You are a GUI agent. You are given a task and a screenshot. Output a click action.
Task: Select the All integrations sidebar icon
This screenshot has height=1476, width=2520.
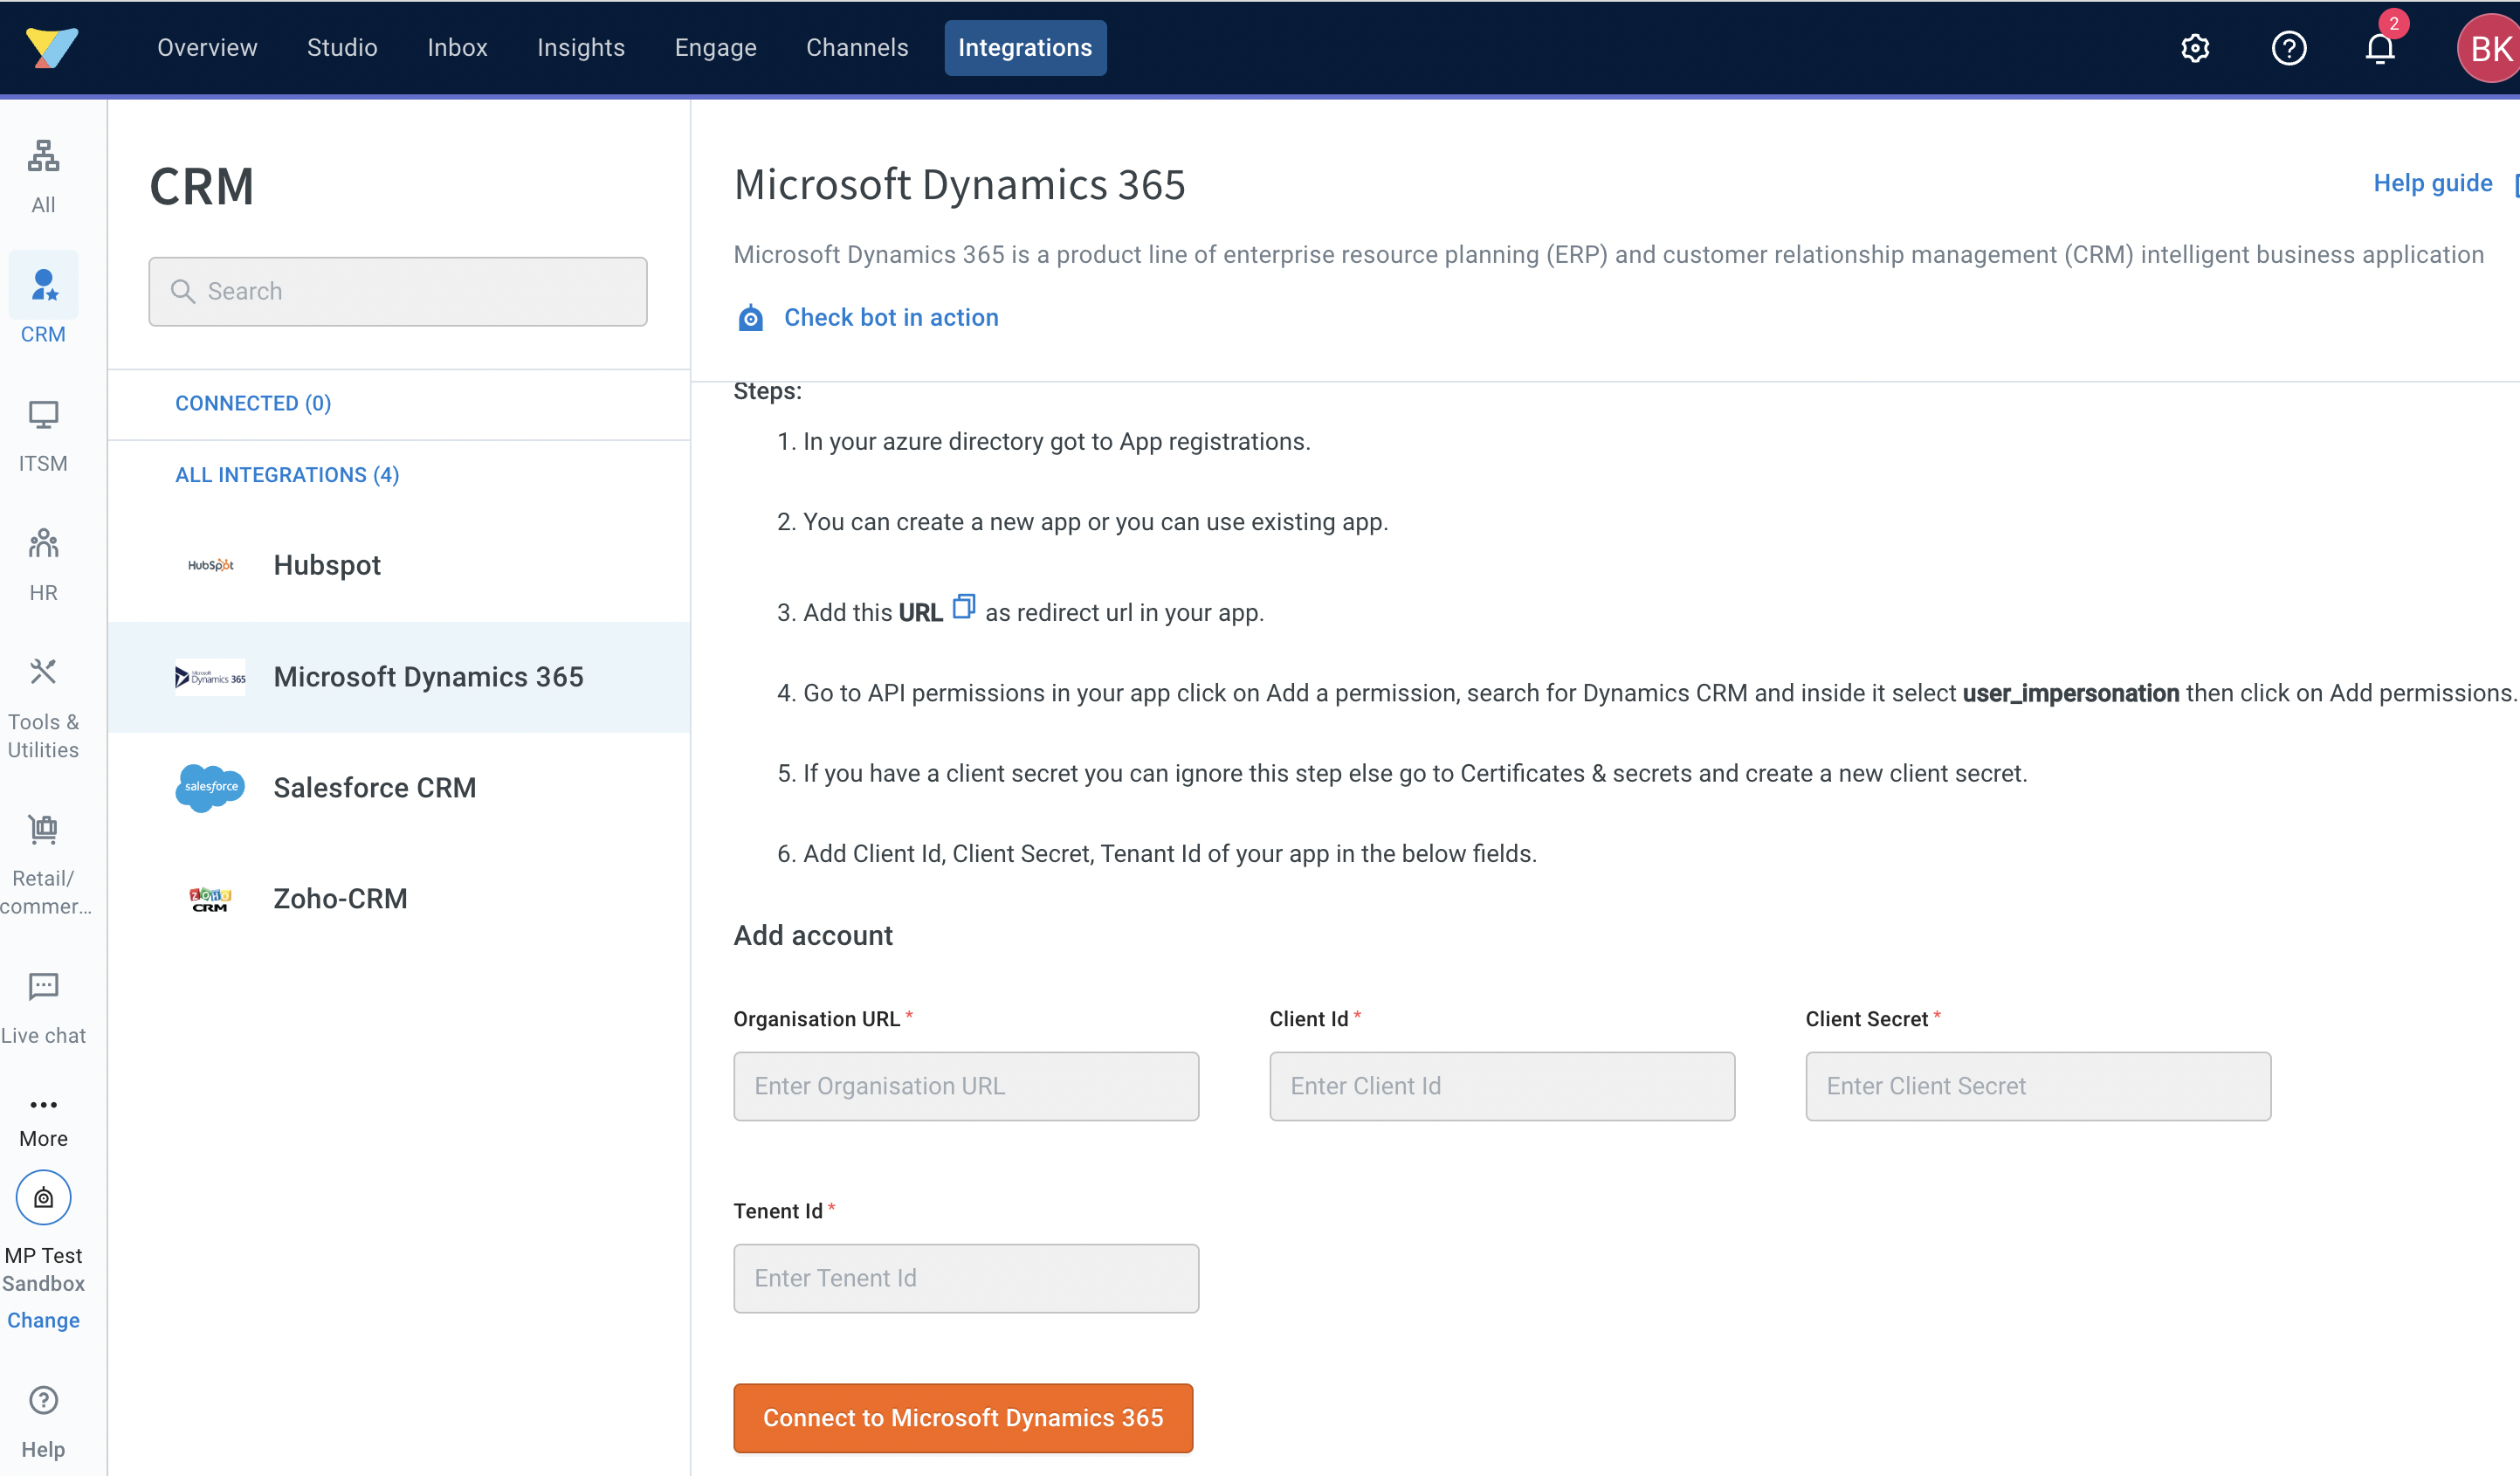43,156
